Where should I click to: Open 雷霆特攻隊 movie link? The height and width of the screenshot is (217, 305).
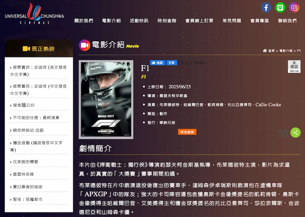(x=23, y=174)
